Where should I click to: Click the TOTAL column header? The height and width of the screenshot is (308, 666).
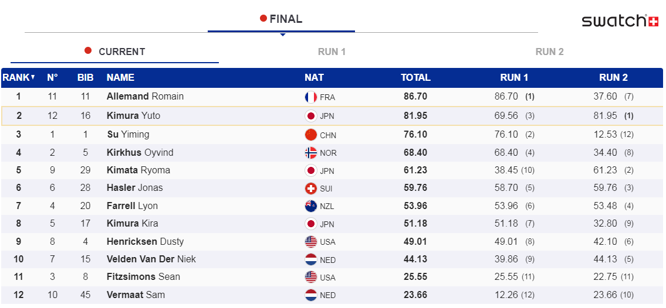tap(415, 77)
